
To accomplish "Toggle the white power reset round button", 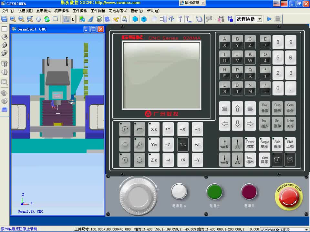I will tap(179, 191).
